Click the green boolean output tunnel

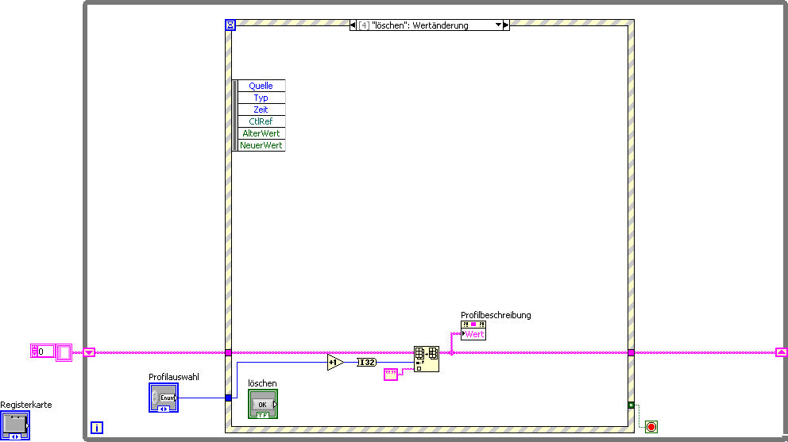pos(632,405)
